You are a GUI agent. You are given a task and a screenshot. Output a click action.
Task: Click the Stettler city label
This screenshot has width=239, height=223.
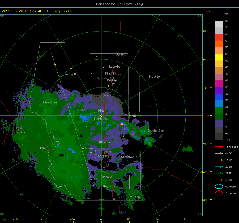coord(155,77)
